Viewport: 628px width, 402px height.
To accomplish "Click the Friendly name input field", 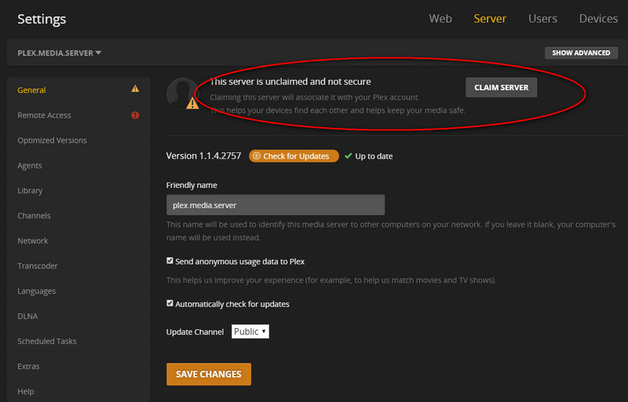I will [x=276, y=205].
